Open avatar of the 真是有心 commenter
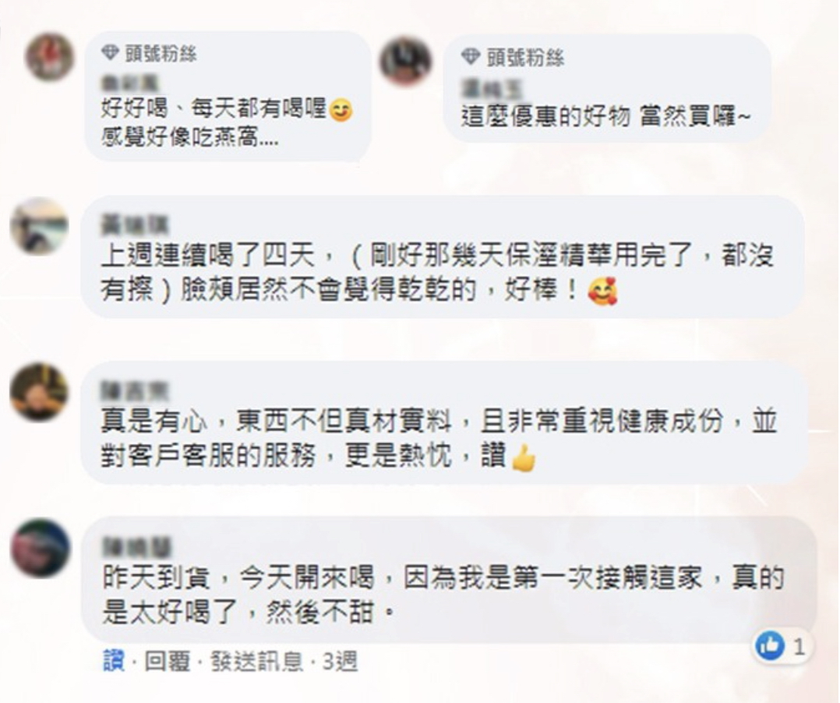This screenshot has height=703, width=840. coord(39,392)
